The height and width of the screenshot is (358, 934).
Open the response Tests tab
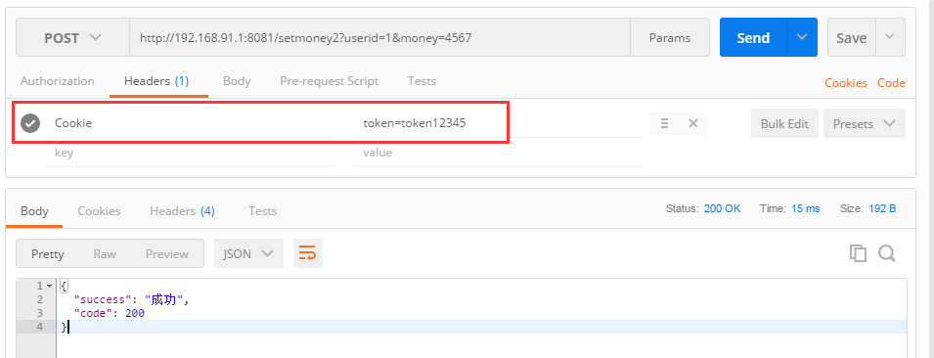[x=263, y=211]
